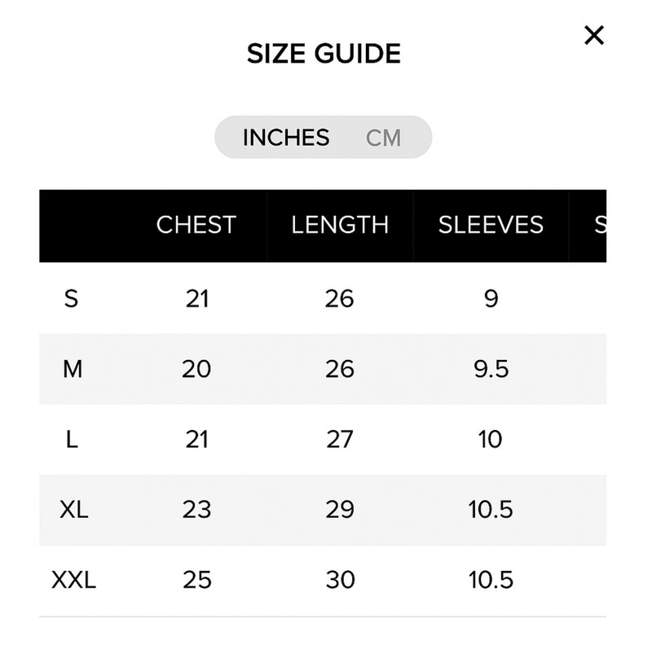652x663 pixels.
Task: Click the SIZE GUIDE title
Action: tap(324, 55)
